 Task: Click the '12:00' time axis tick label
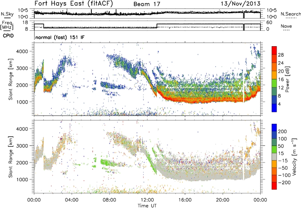tap(147, 200)
